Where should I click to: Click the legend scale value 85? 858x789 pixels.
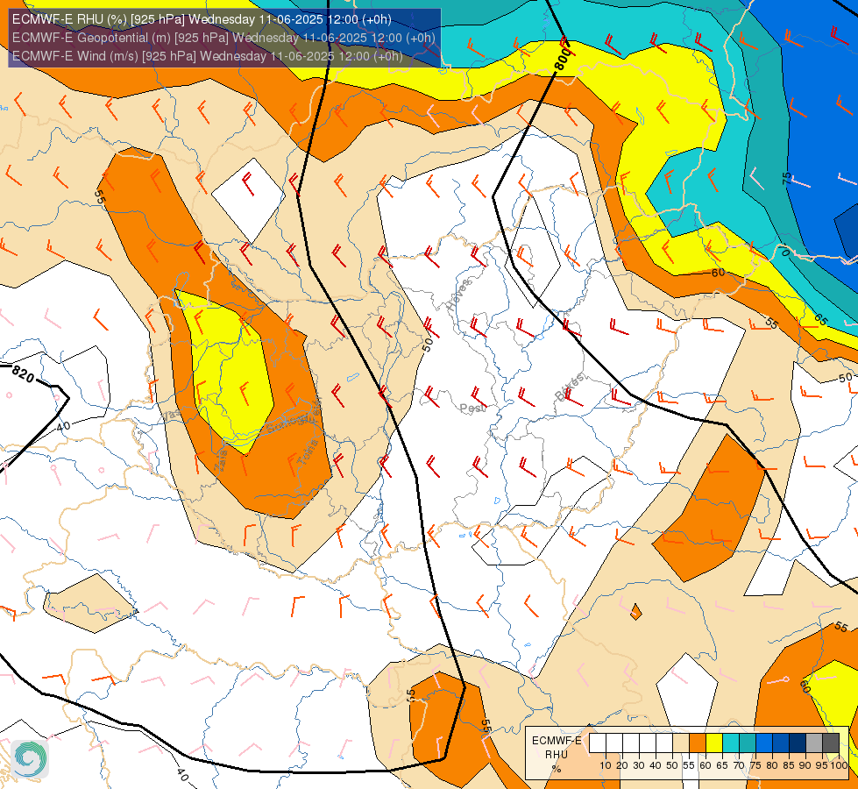[x=789, y=765]
